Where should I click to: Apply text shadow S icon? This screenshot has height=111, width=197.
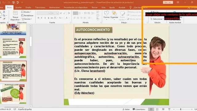48,18
